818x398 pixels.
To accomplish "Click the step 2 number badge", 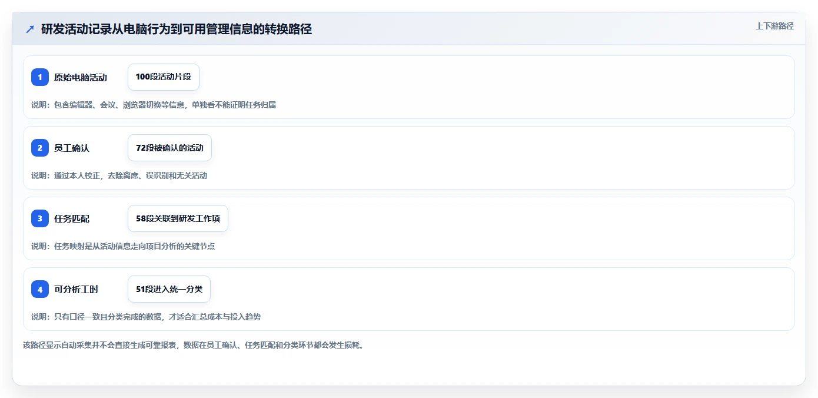I will click(40, 148).
